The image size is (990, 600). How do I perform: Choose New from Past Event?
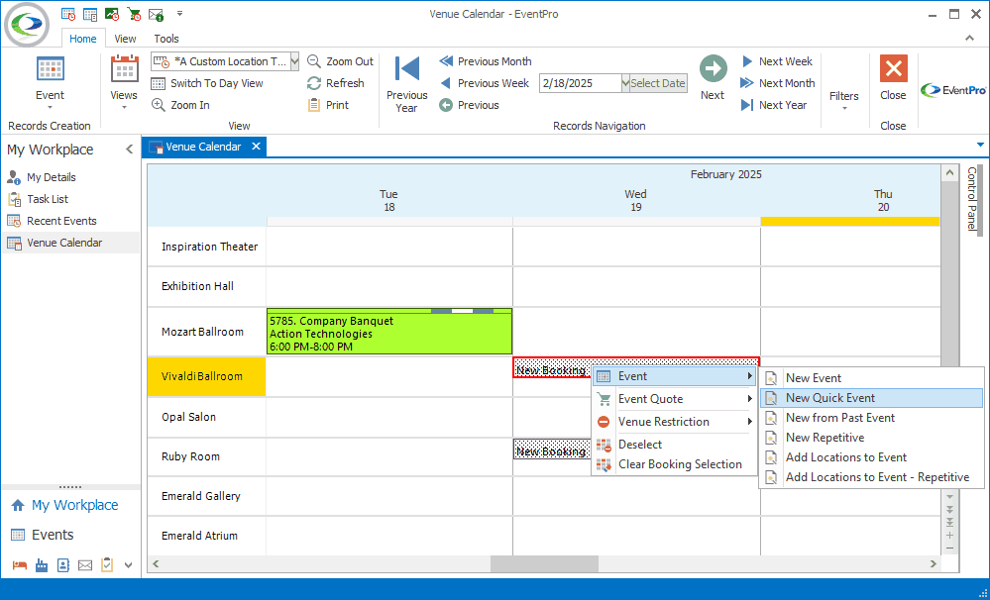click(871, 418)
